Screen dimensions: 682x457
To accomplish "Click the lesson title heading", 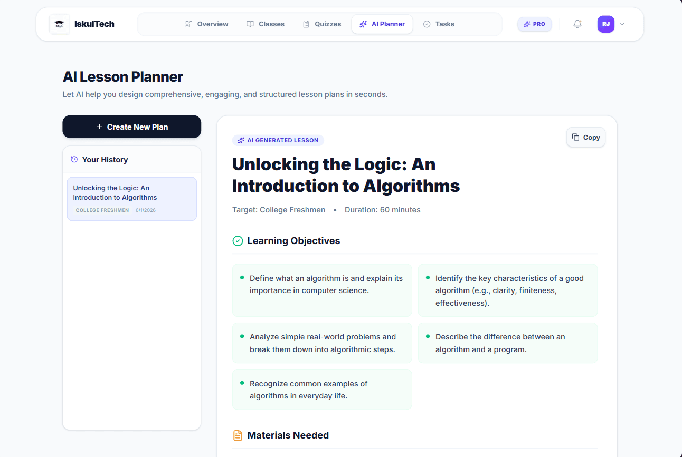I will click(x=346, y=175).
